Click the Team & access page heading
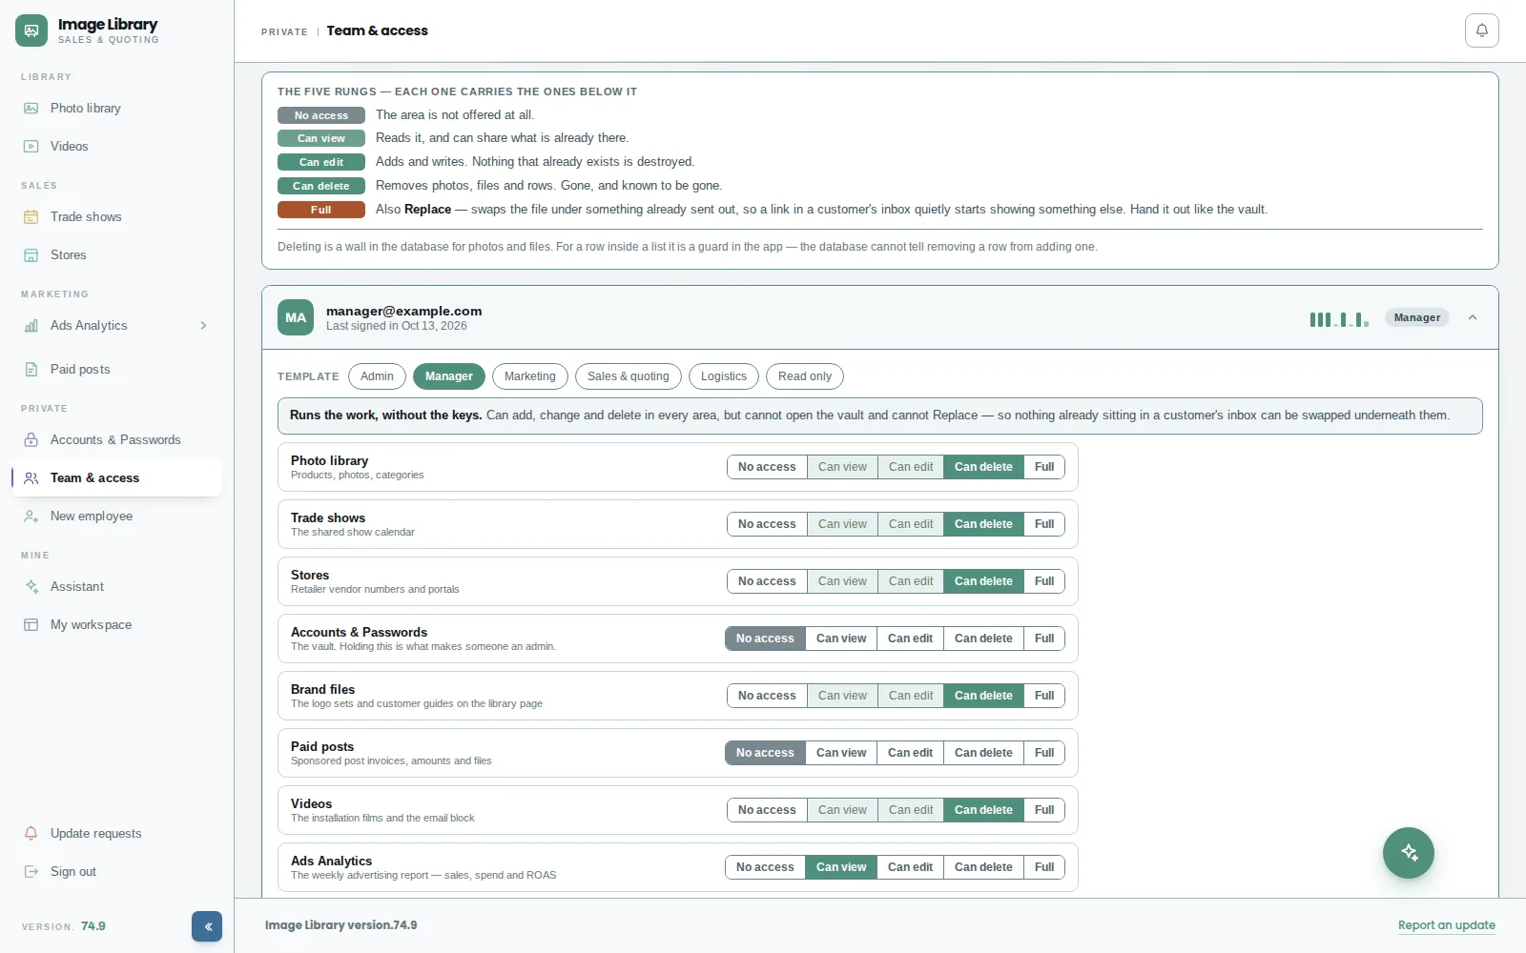This screenshot has height=953, width=1526. 378,30
